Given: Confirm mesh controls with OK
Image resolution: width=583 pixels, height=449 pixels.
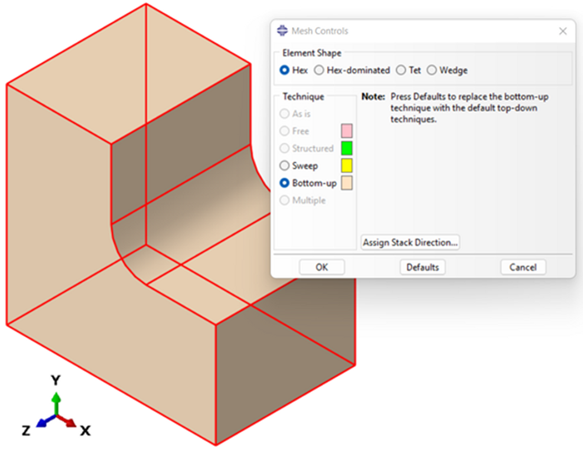Looking at the screenshot, I should point(322,267).
